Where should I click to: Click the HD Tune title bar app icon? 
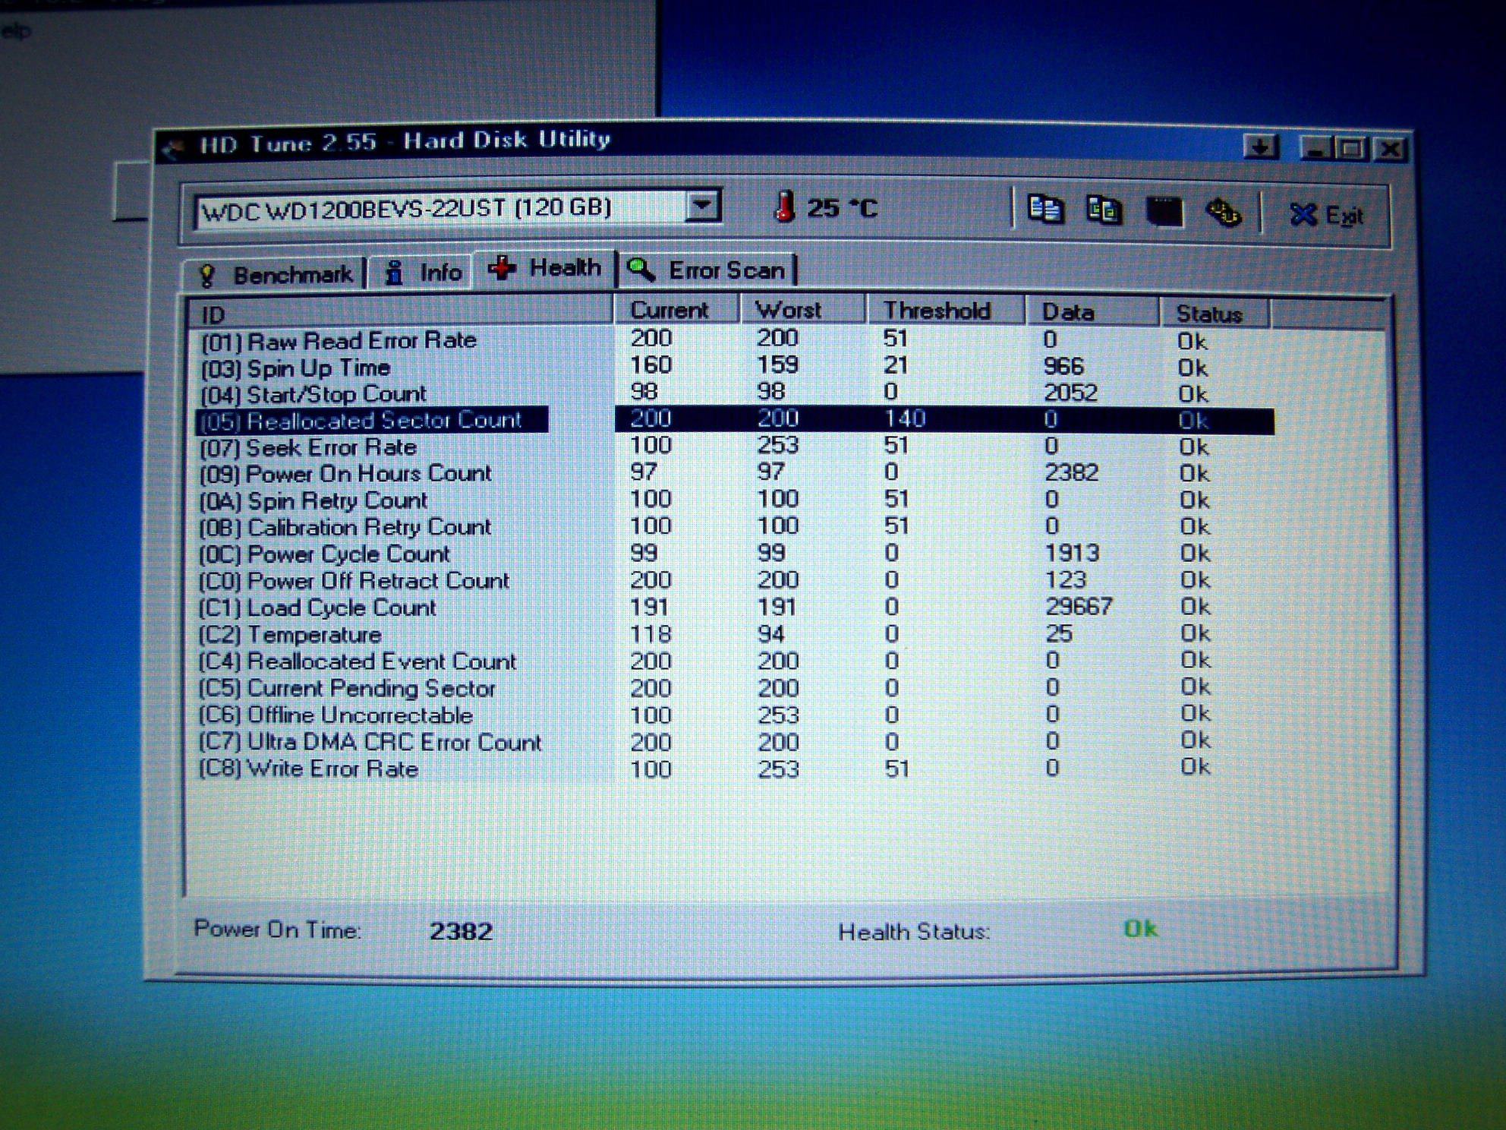[x=174, y=147]
